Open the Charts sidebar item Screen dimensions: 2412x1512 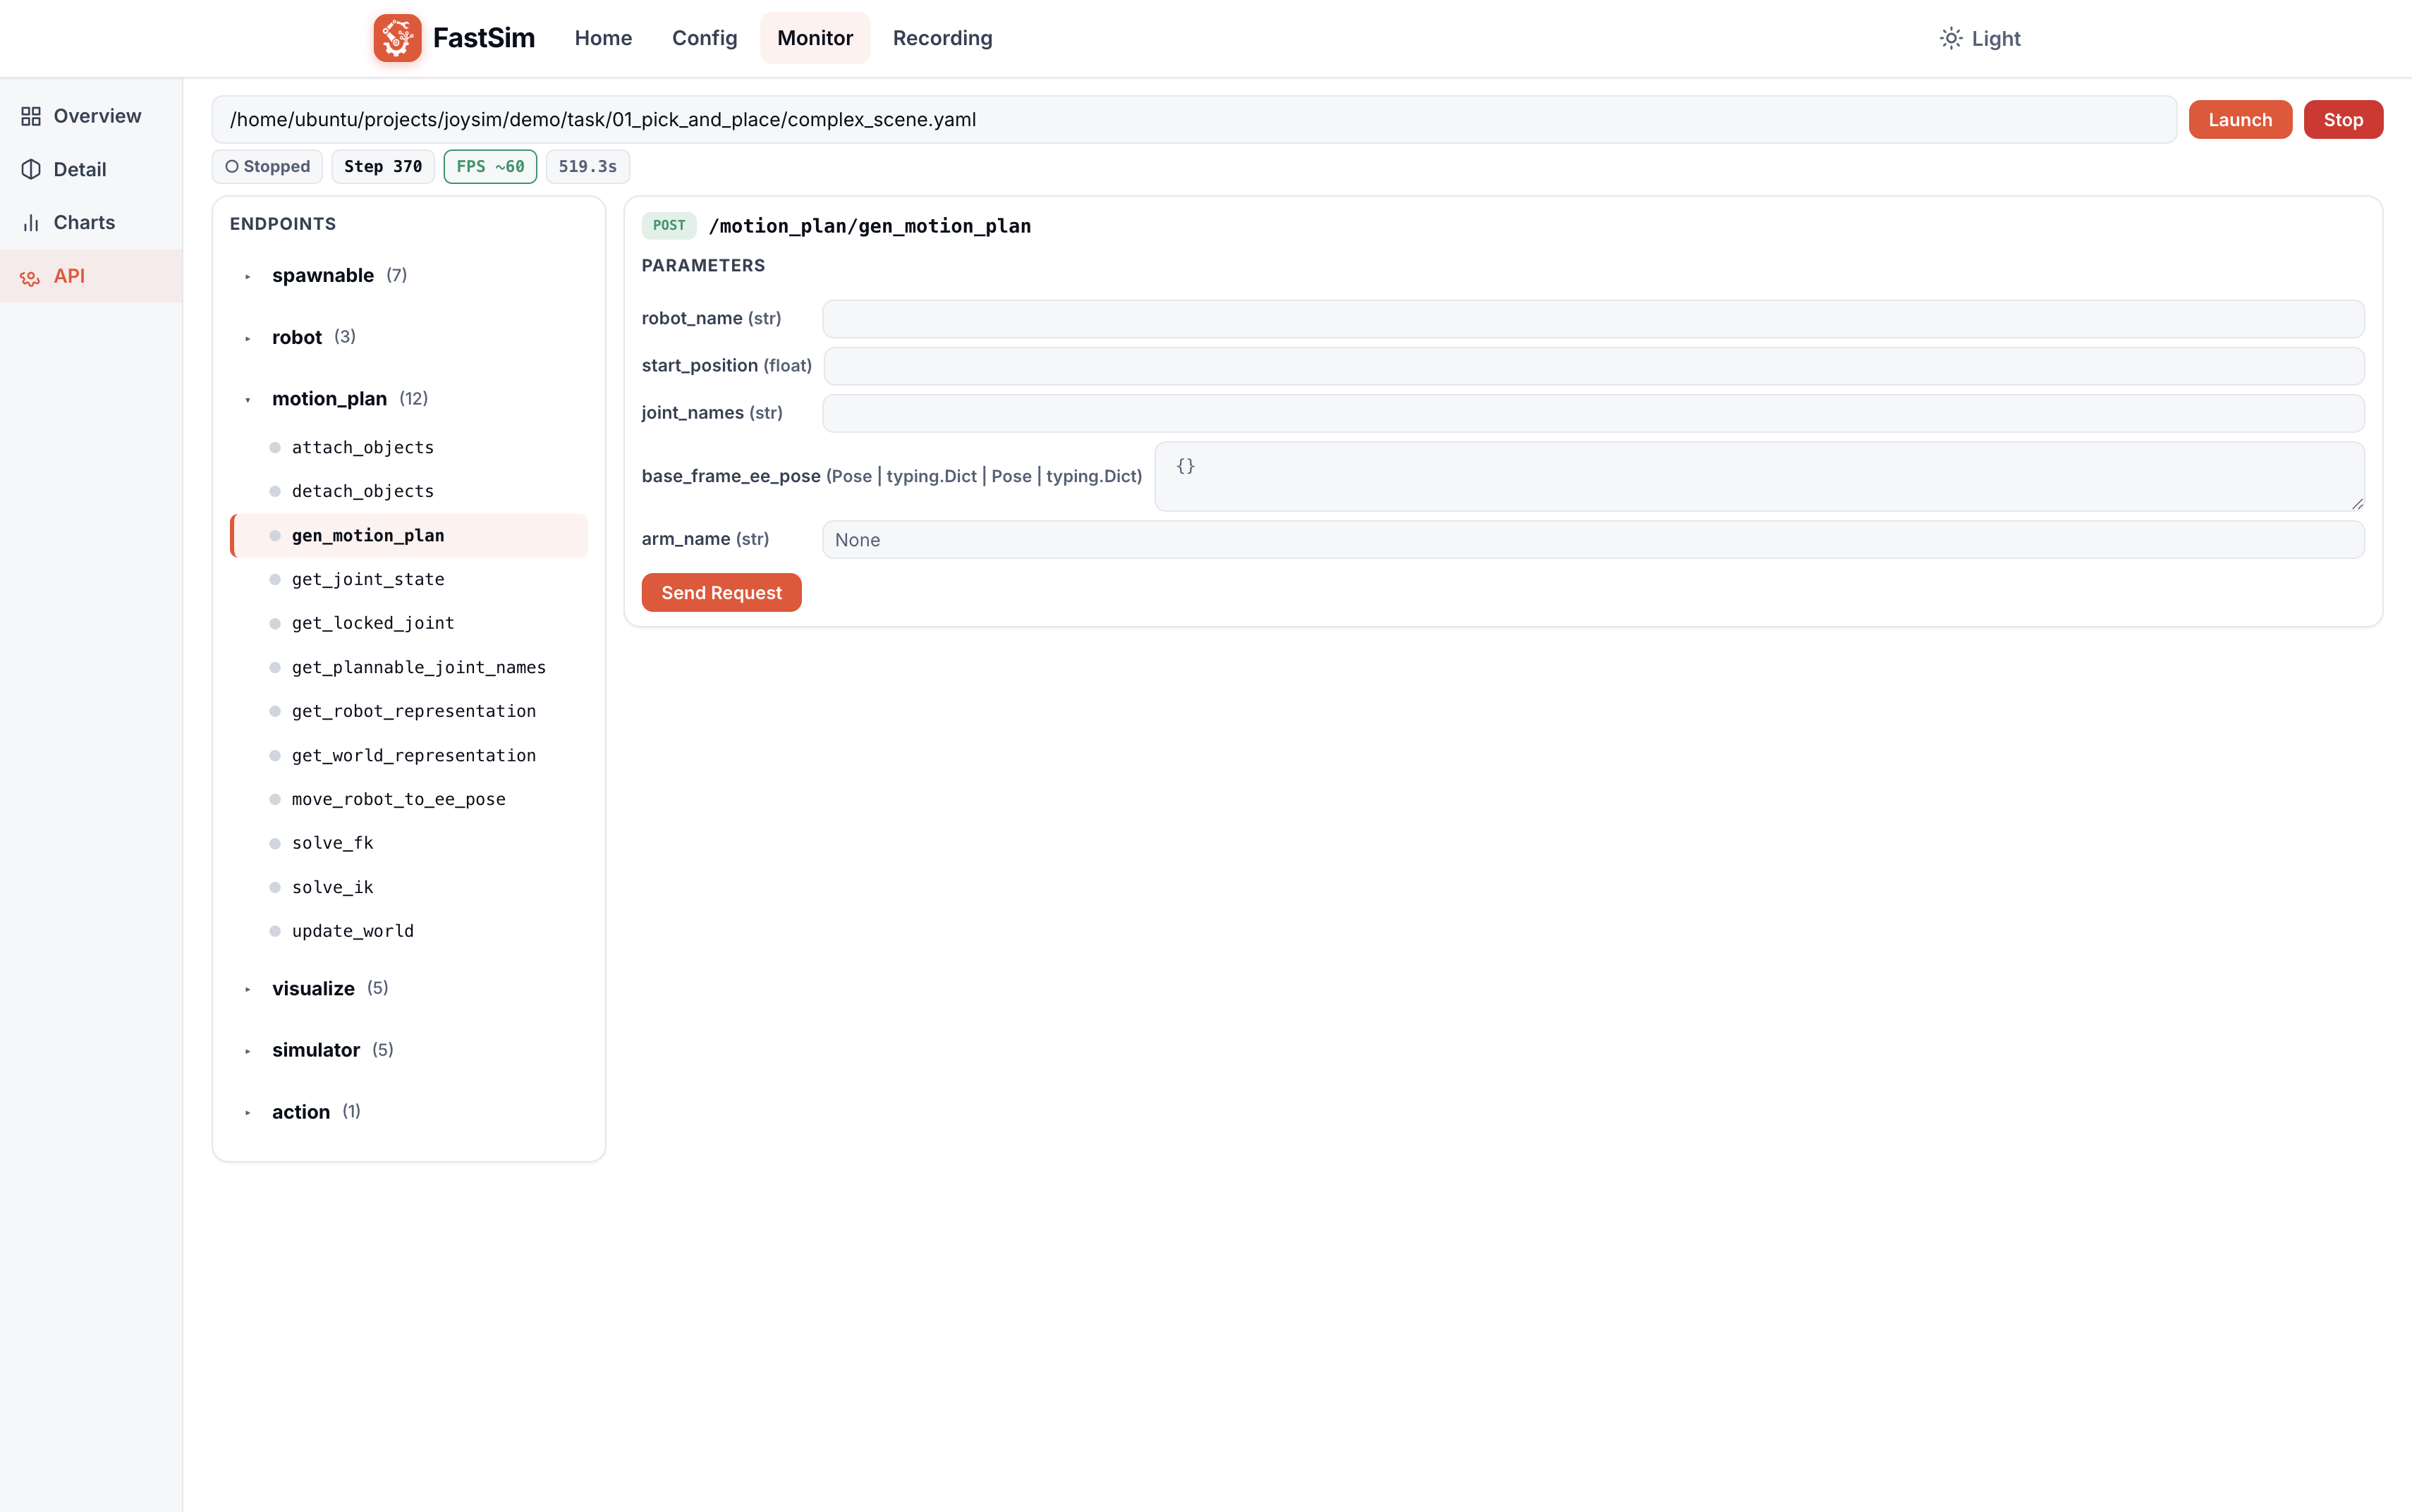point(91,222)
